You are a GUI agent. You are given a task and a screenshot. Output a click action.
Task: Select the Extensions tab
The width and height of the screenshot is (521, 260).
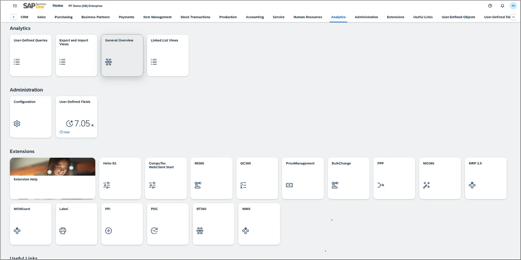[x=396, y=17]
